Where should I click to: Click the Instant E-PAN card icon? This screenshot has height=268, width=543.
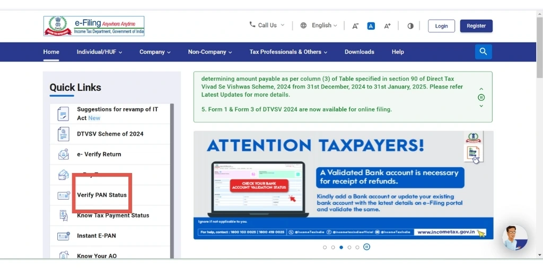pyautogui.click(x=64, y=236)
